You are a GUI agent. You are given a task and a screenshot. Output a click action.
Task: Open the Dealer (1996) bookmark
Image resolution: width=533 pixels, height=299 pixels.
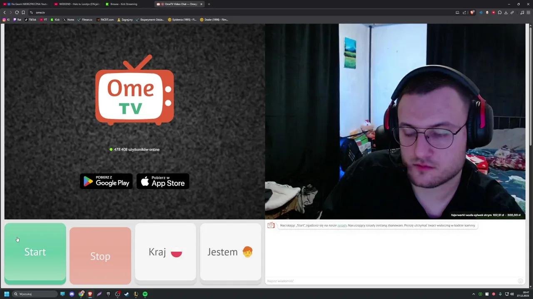pyautogui.click(x=214, y=20)
